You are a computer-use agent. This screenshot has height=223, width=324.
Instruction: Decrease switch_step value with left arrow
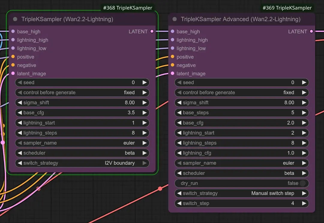coord(179,203)
